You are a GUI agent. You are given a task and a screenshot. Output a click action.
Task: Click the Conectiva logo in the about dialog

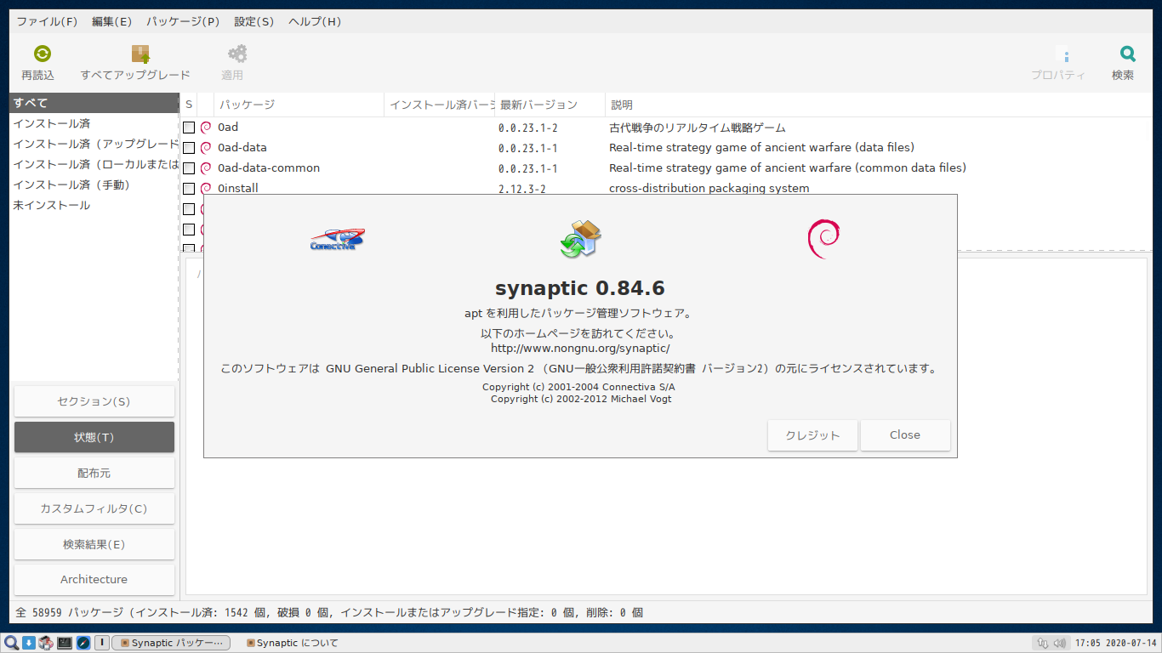(337, 240)
